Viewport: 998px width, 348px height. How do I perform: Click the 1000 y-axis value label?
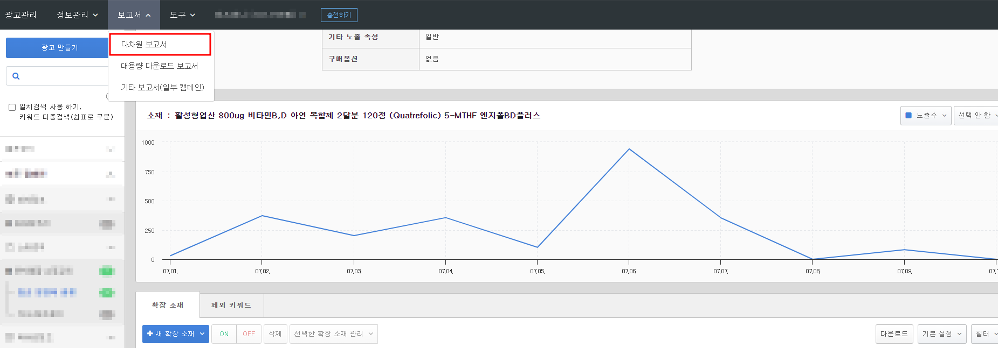click(x=148, y=143)
